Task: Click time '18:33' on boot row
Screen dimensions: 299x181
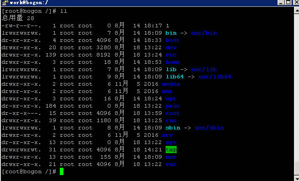Action: (x=153, y=40)
